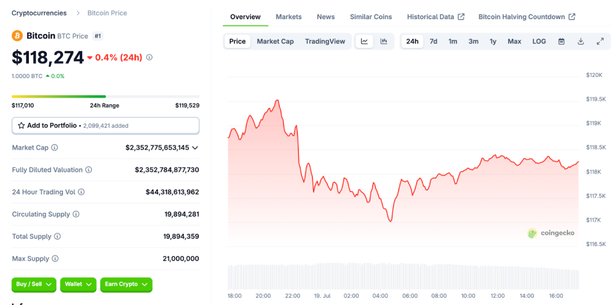This screenshot has height=305, width=615.
Task: Set chart range to 3m
Action: 473,41
